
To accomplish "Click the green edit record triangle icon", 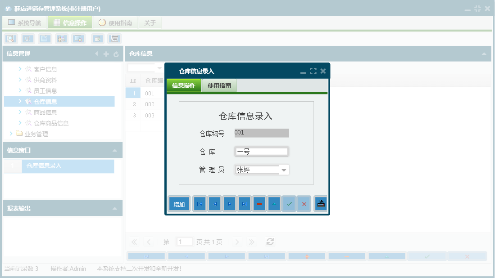I will (274, 203).
